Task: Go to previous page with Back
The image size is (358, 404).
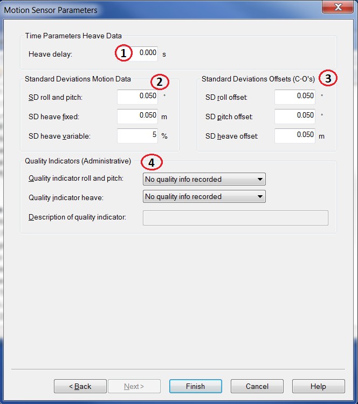Action: [x=80, y=386]
